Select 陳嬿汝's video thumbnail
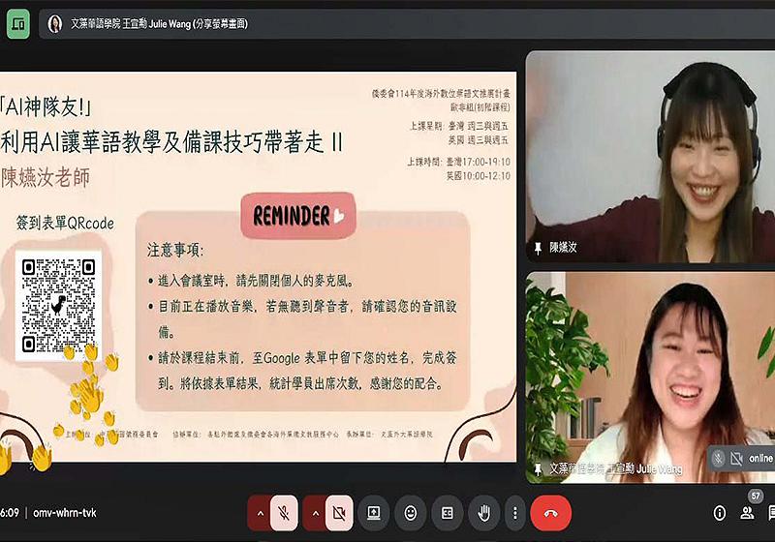Image resolution: width=775 pixels, height=542 pixels. [649, 155]
